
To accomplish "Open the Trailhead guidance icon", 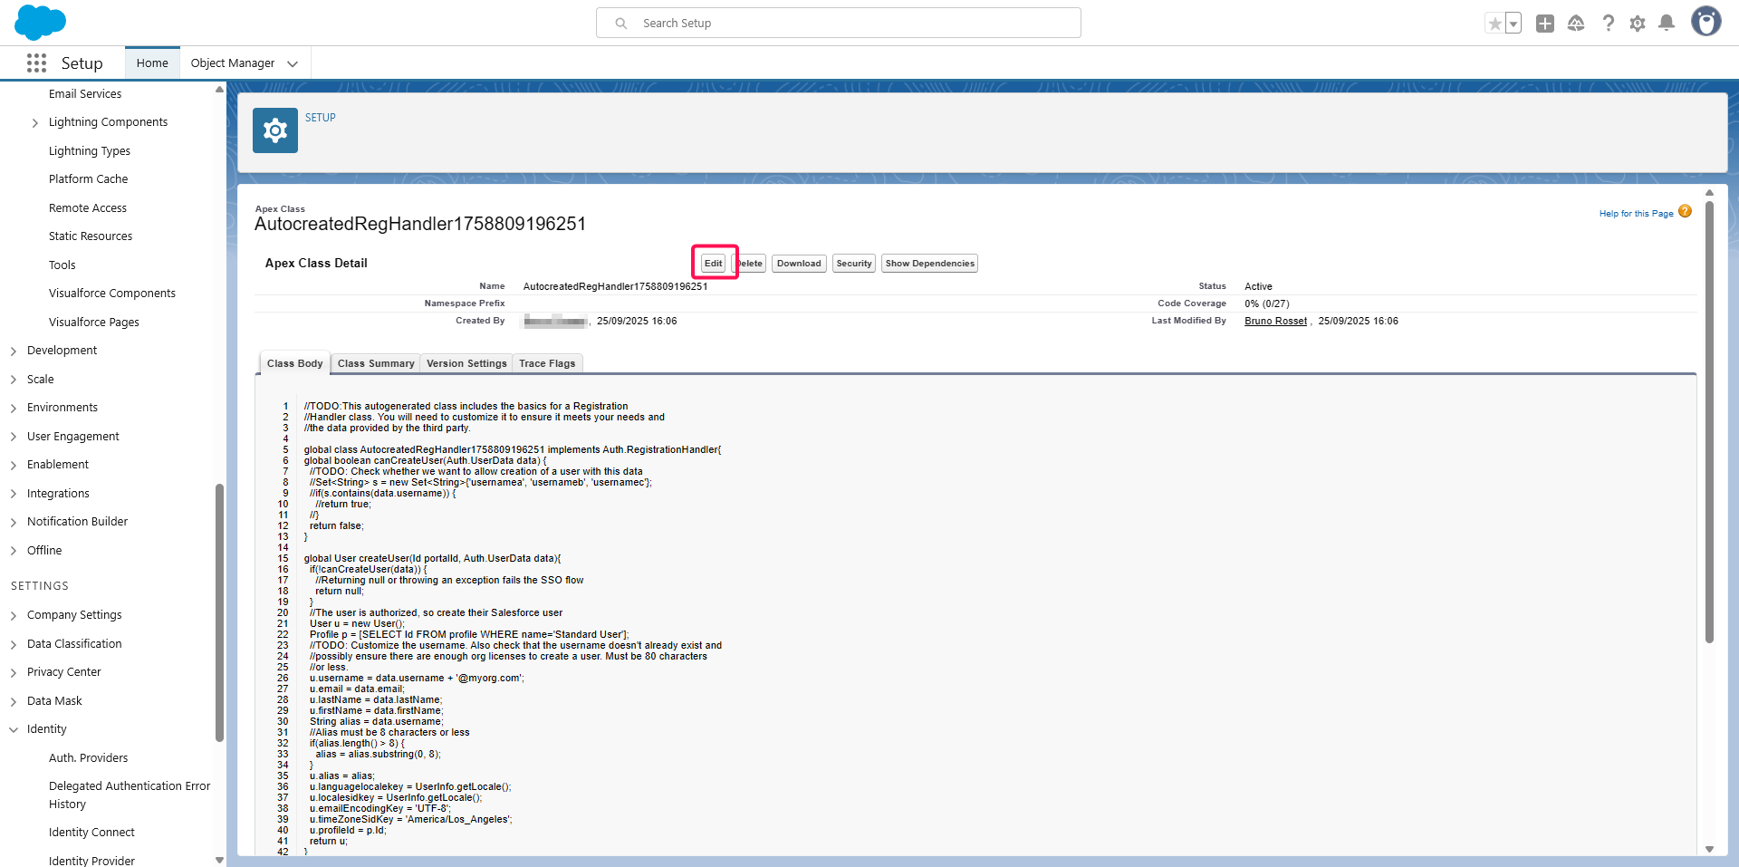I will [1576, 24].
